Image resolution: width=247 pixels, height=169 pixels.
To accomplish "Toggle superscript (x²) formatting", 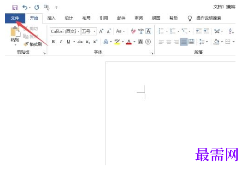I will click(x=95, y=42).
